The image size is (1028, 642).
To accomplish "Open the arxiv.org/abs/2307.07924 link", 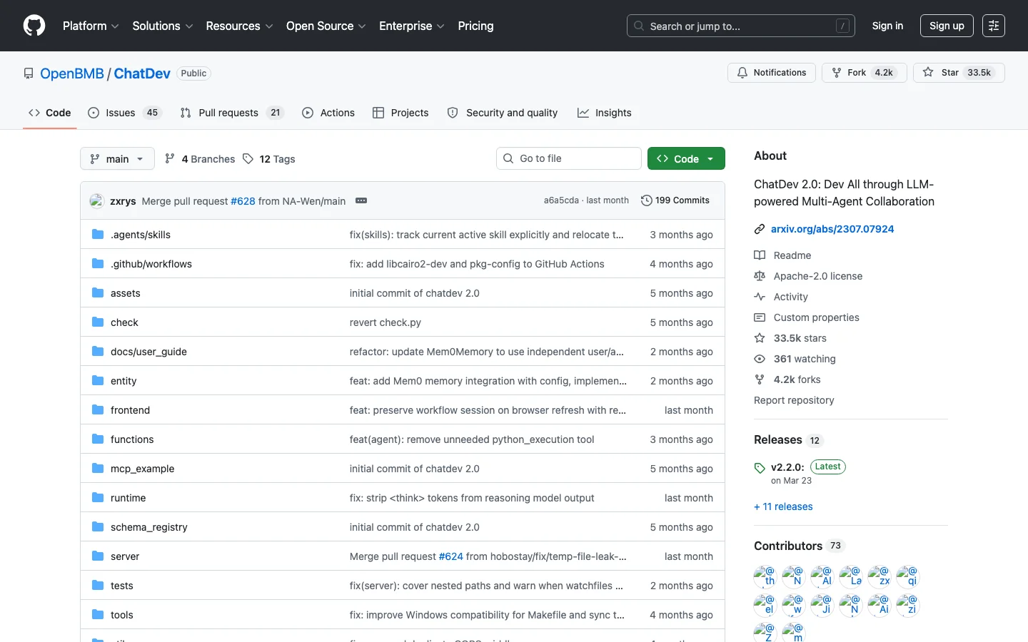I will pyautogui.click(x=832, y=229).
